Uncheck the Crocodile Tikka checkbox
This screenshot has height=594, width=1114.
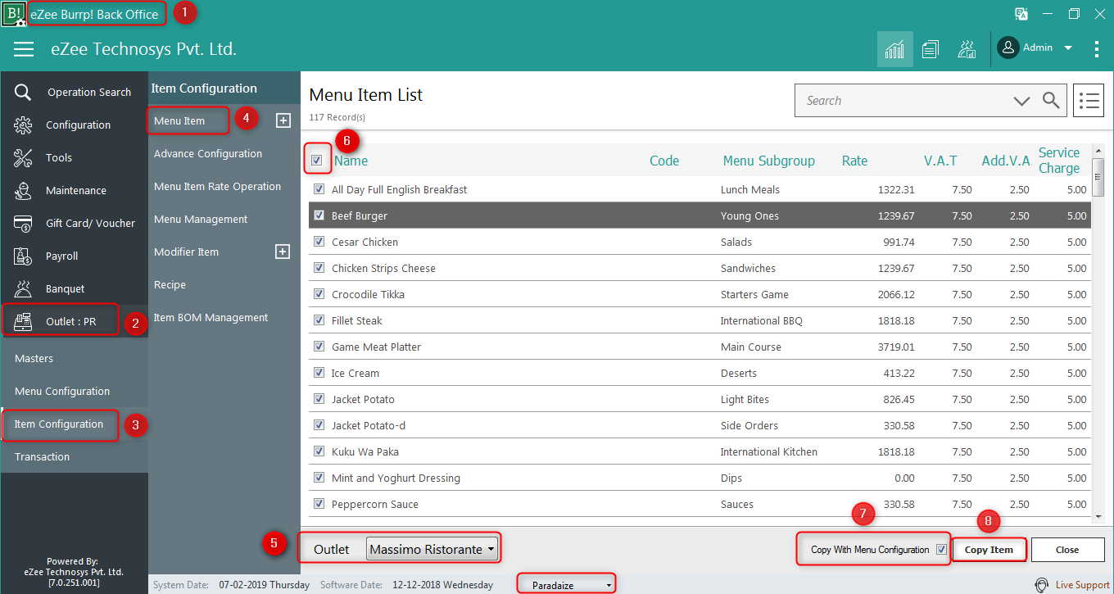319,294
